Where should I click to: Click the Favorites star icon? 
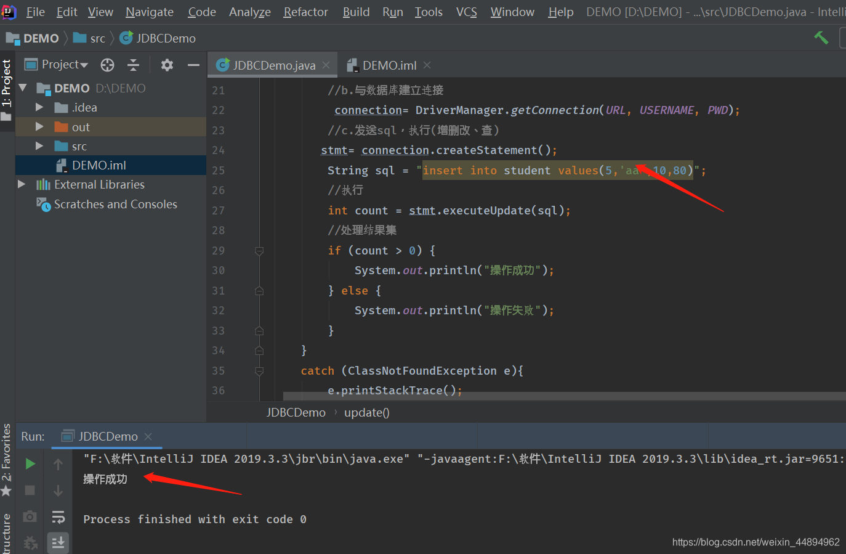coord(6,491)
